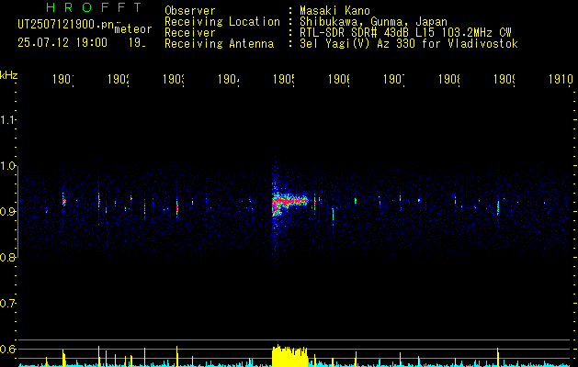
Task: Click observer name Masaki Kano
Action: 334,11
